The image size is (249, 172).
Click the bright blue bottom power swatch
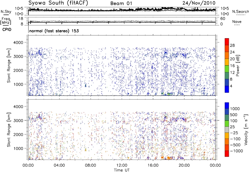(227, 89)
